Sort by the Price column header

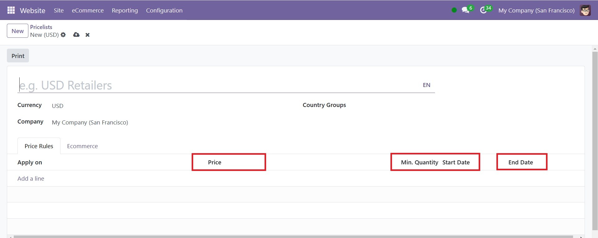coord(215,162)
